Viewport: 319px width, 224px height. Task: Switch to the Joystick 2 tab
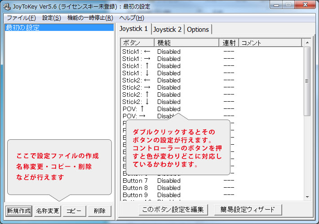pos(167,30)
